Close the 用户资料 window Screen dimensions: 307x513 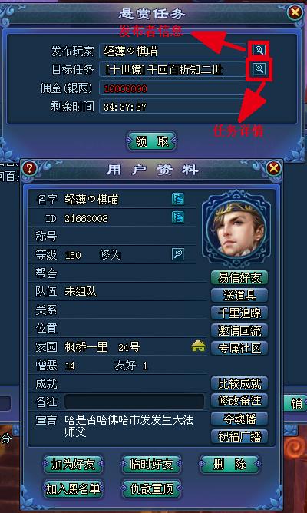tap(274, 168)
